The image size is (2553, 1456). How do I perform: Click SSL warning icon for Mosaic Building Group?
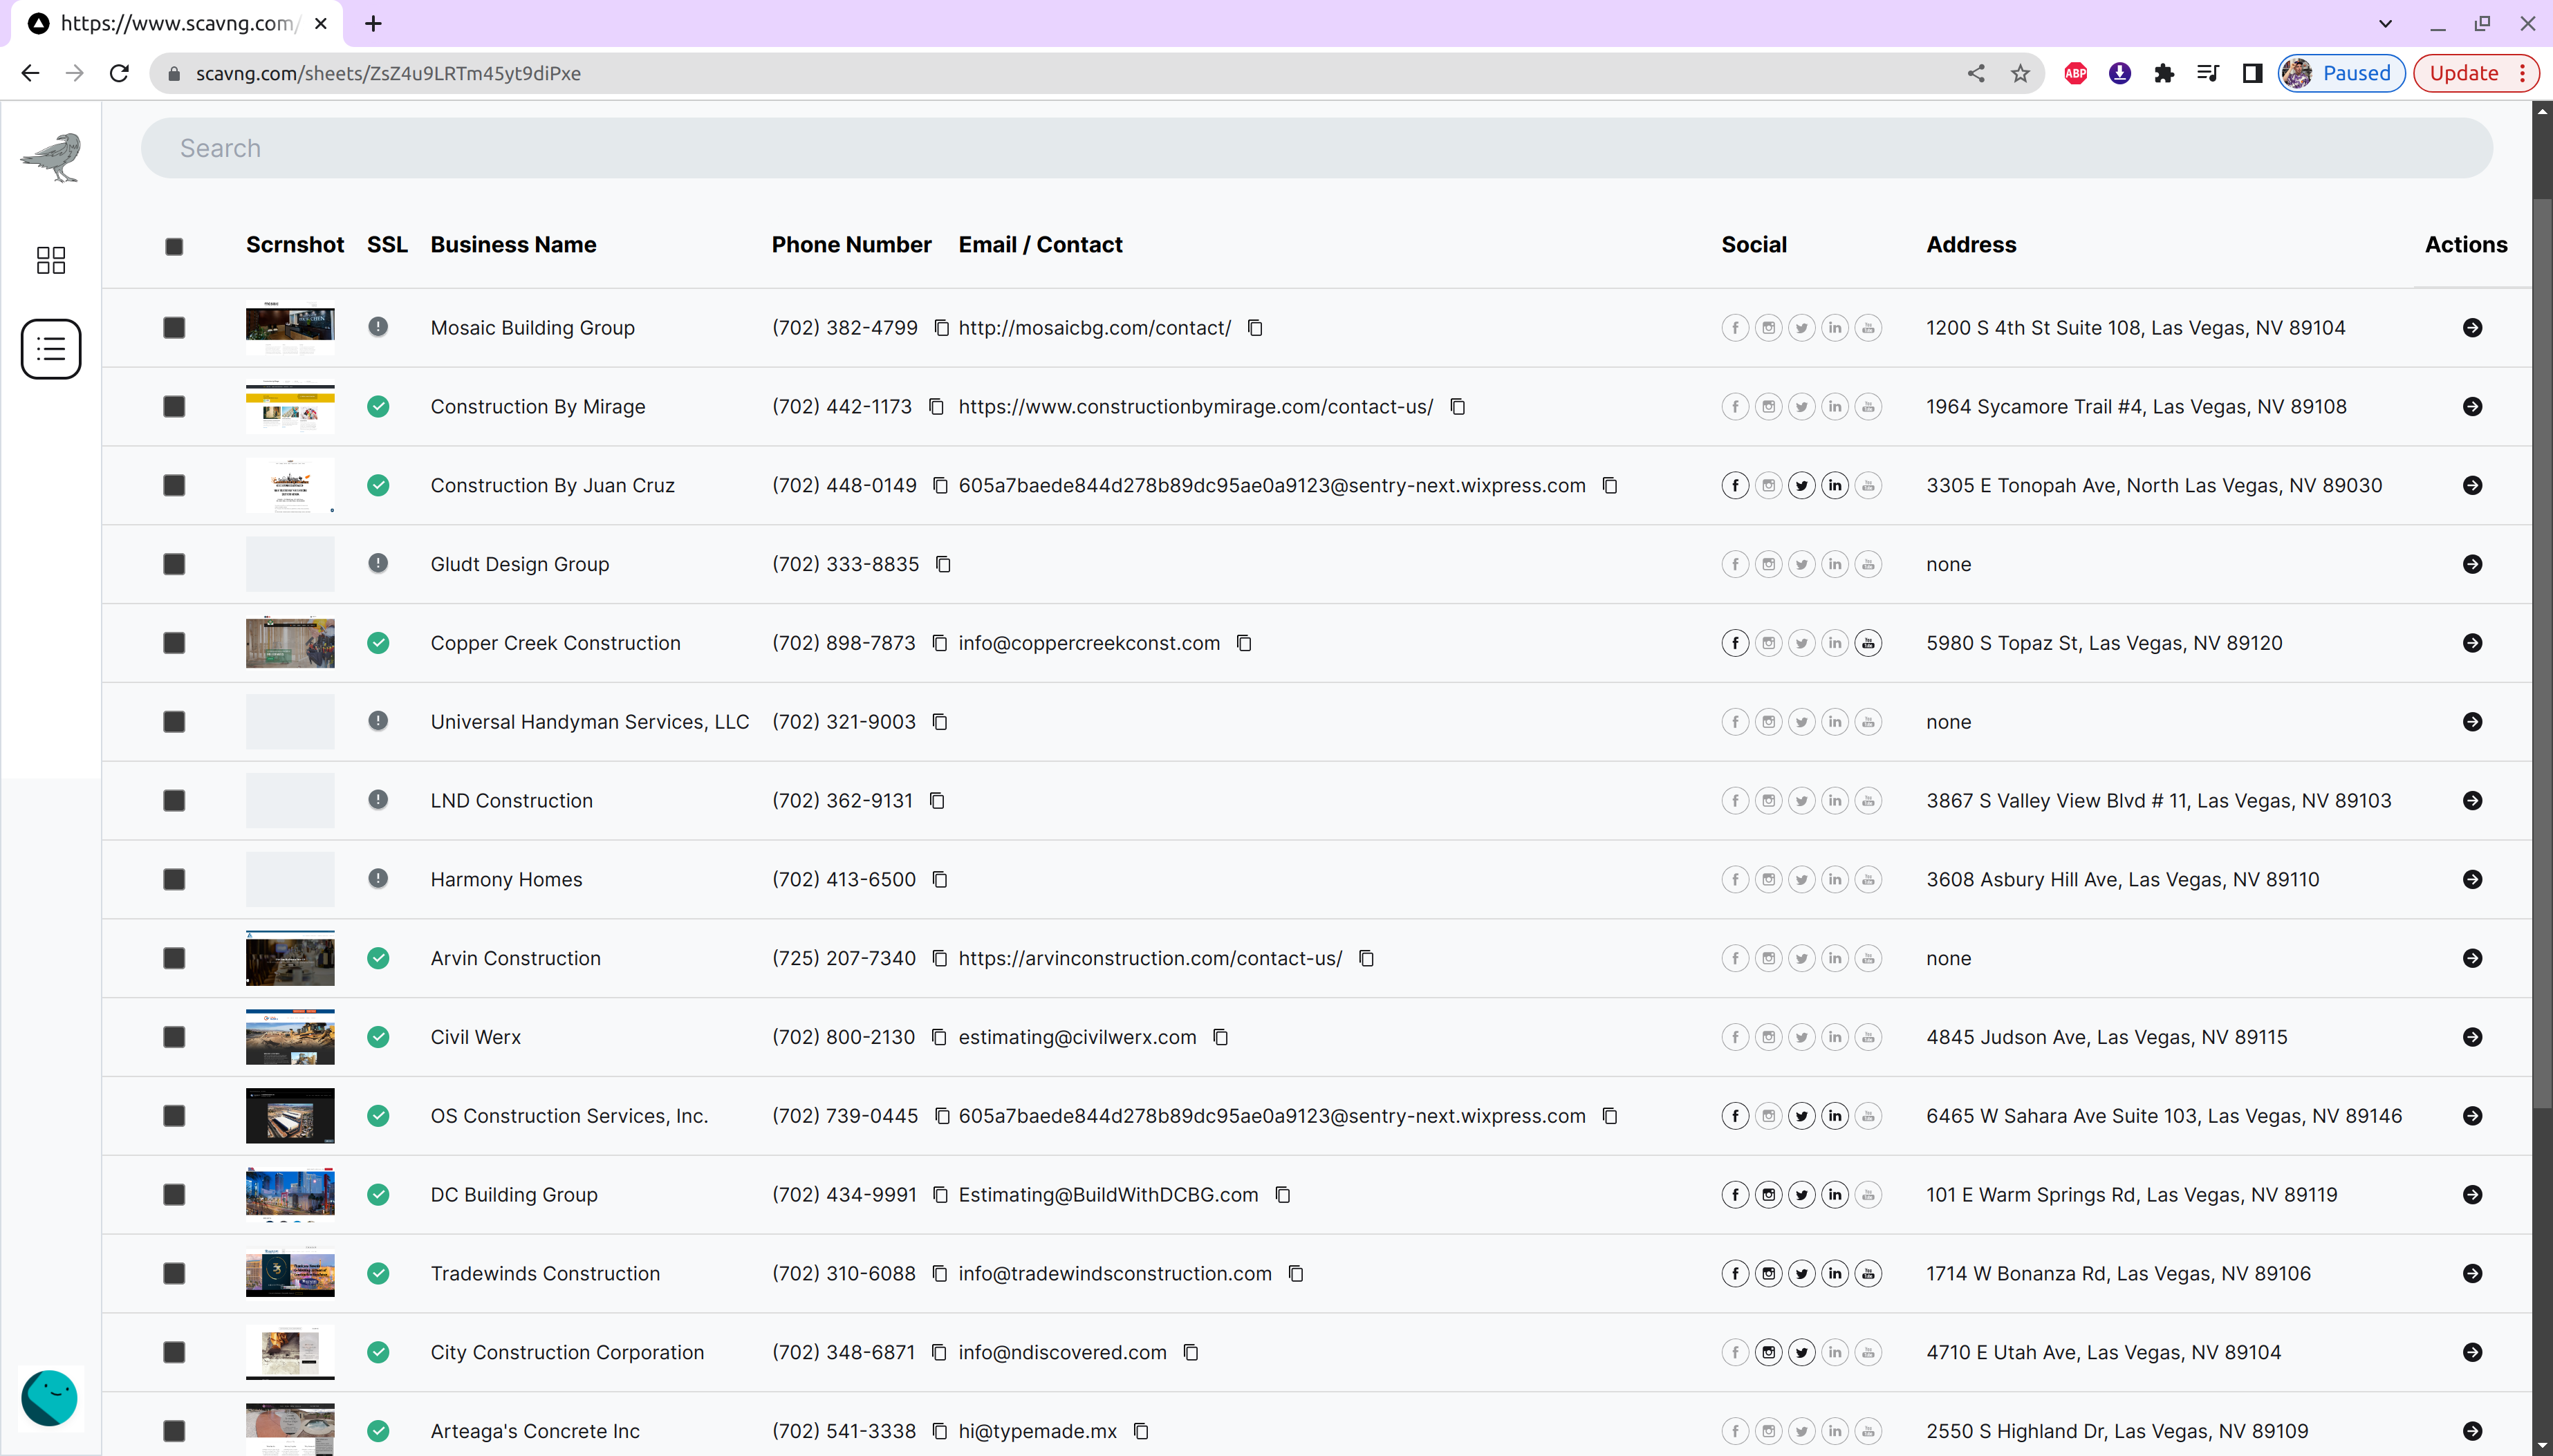coord(378,327)
